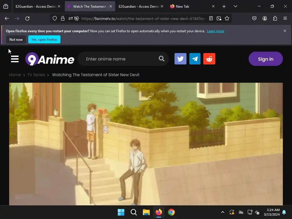Go back to the previous page

coord(7,19)
